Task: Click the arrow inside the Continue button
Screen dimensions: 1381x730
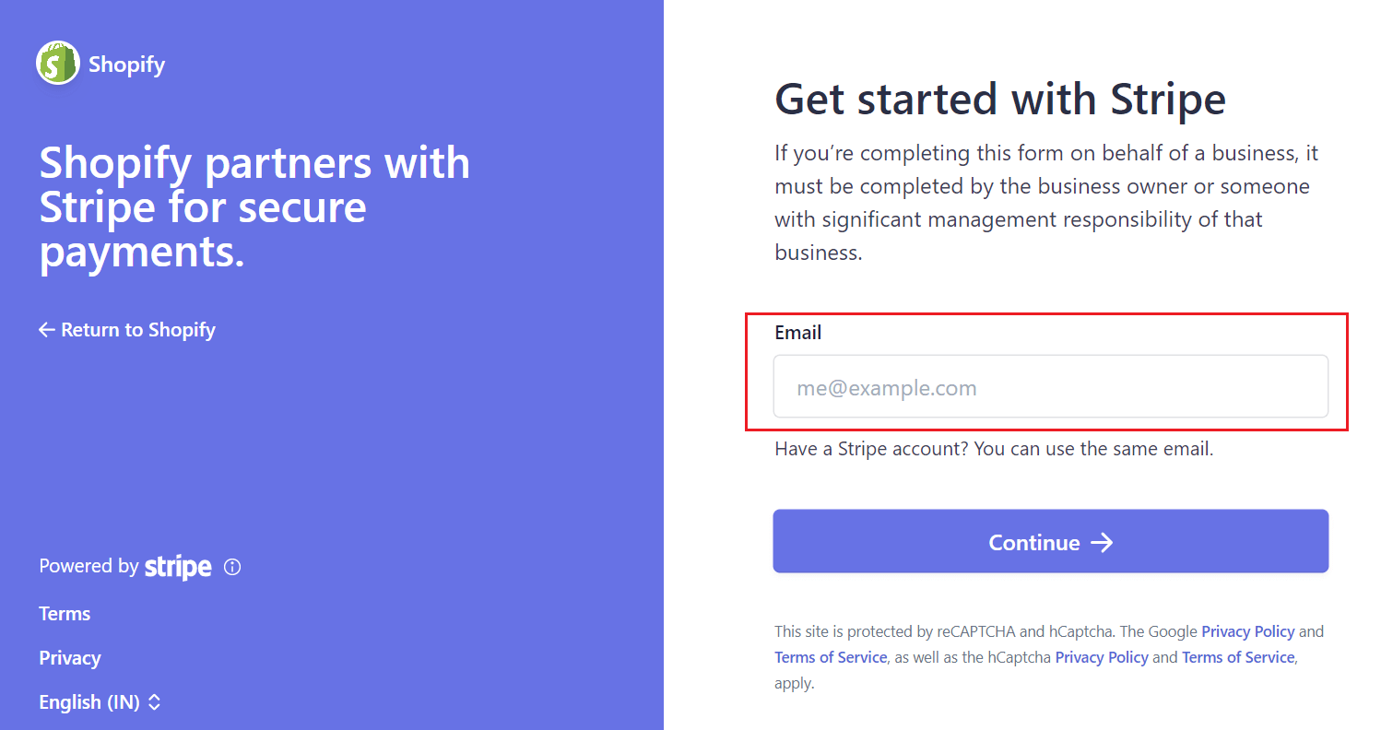Action: click(1103, 543)
